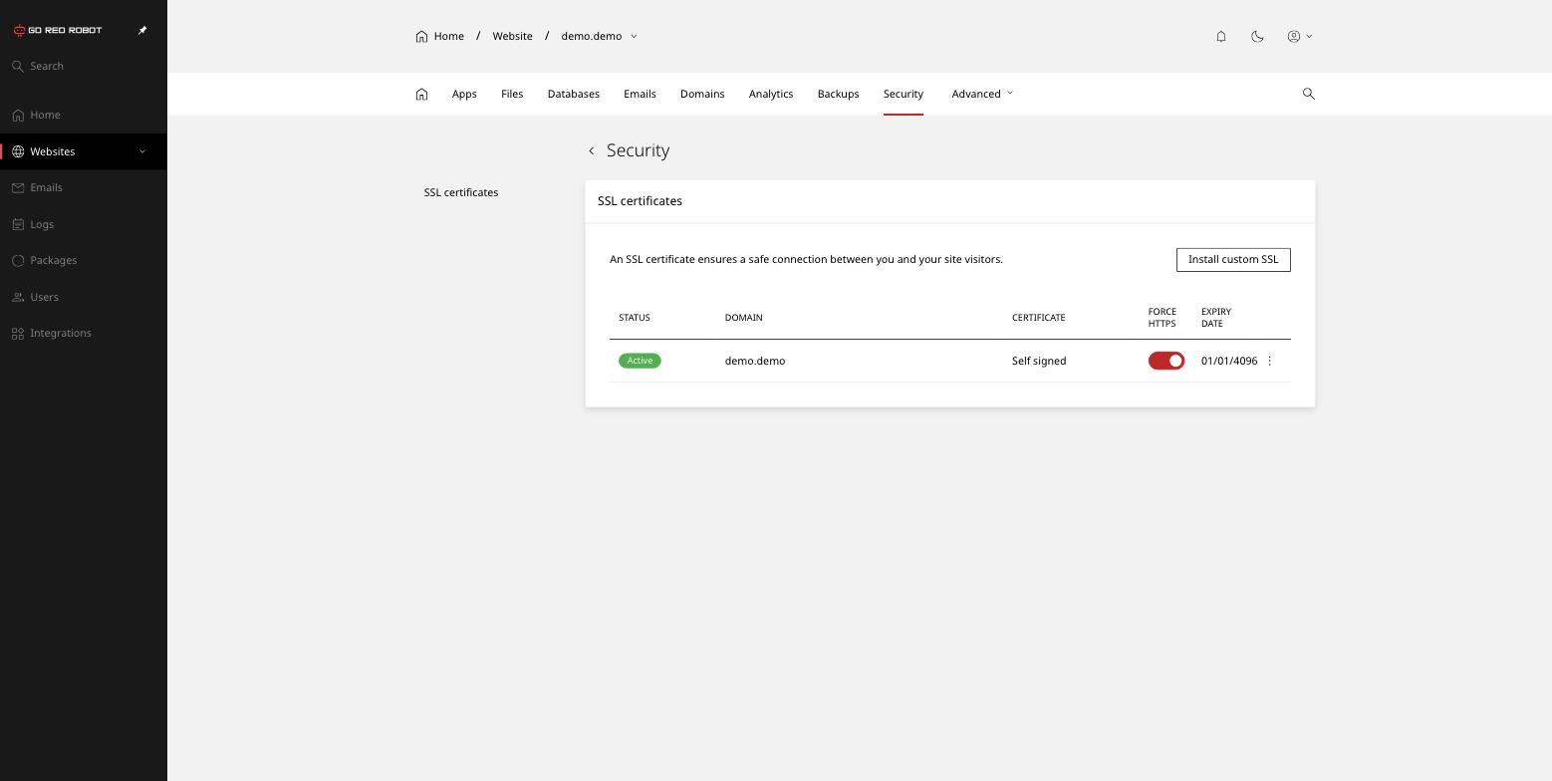Select SSL certificates in side navigation

pyautogui.click(x=461, y=192)
